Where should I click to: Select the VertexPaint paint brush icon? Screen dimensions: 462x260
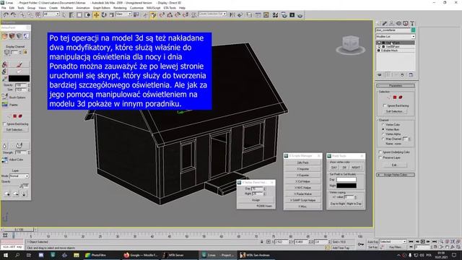(x=19, y=64)
